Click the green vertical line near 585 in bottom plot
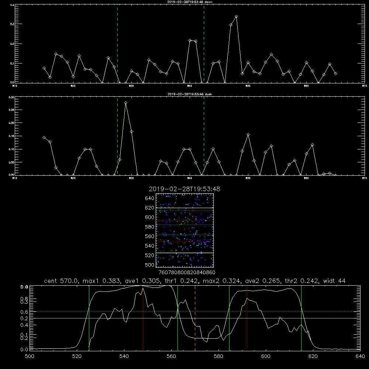The width and height of the screenshot is (369, 369). [x=229, y=318]
